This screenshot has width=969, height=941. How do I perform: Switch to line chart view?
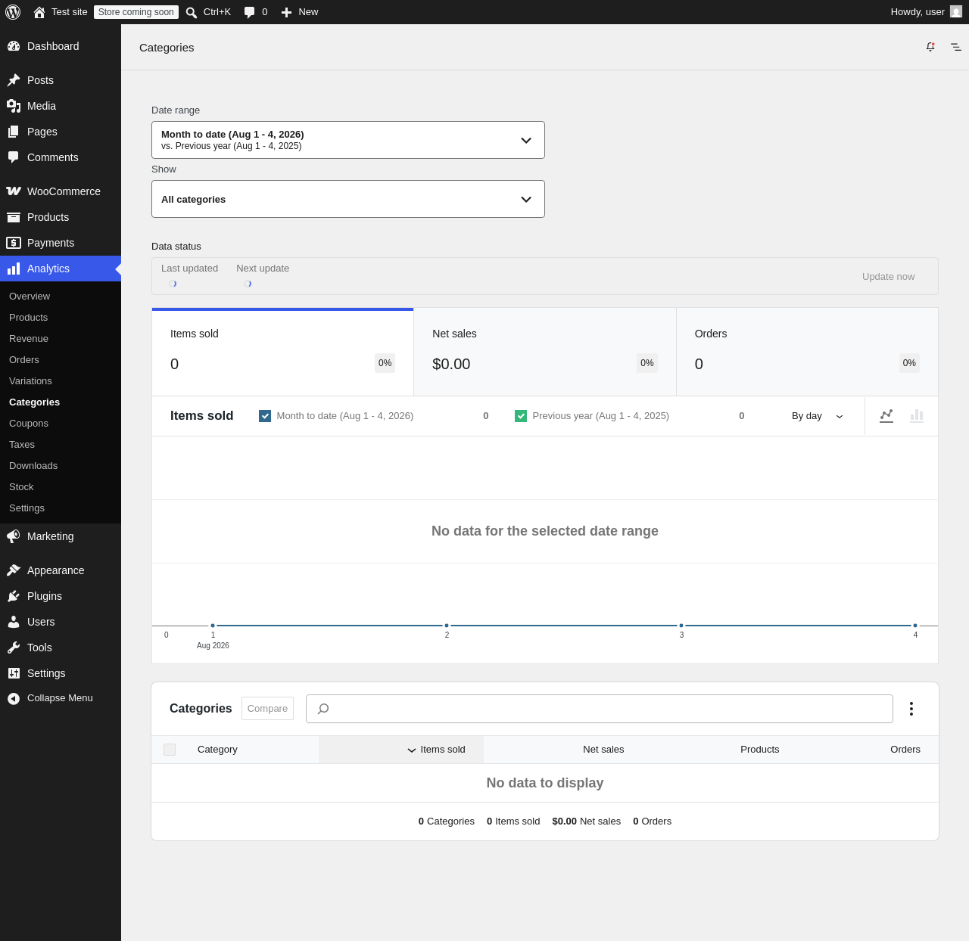(x=886, y=415)
